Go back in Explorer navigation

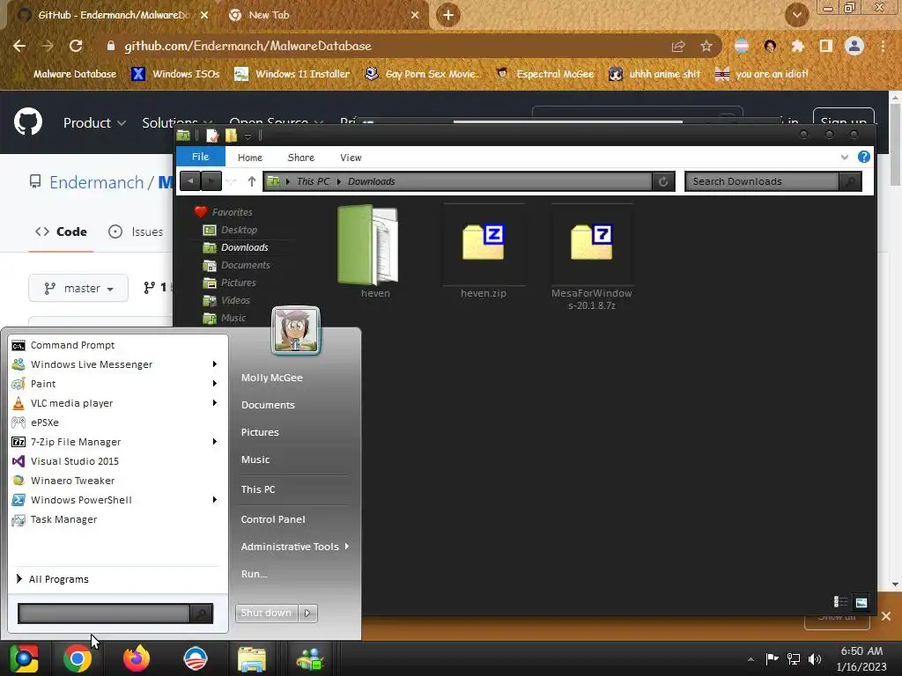point(190,181)
